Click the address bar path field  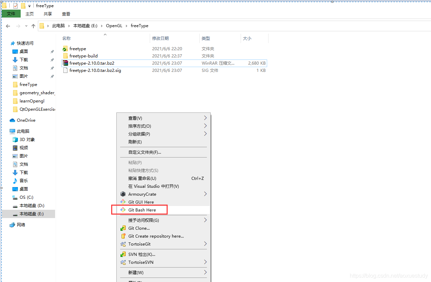[x=234, y=26]
